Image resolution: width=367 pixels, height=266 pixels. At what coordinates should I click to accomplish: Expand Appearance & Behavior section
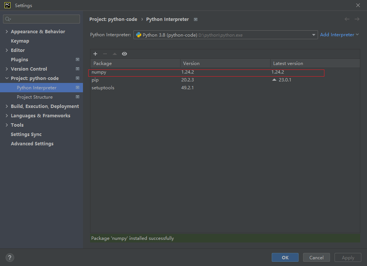coord(7,31)
